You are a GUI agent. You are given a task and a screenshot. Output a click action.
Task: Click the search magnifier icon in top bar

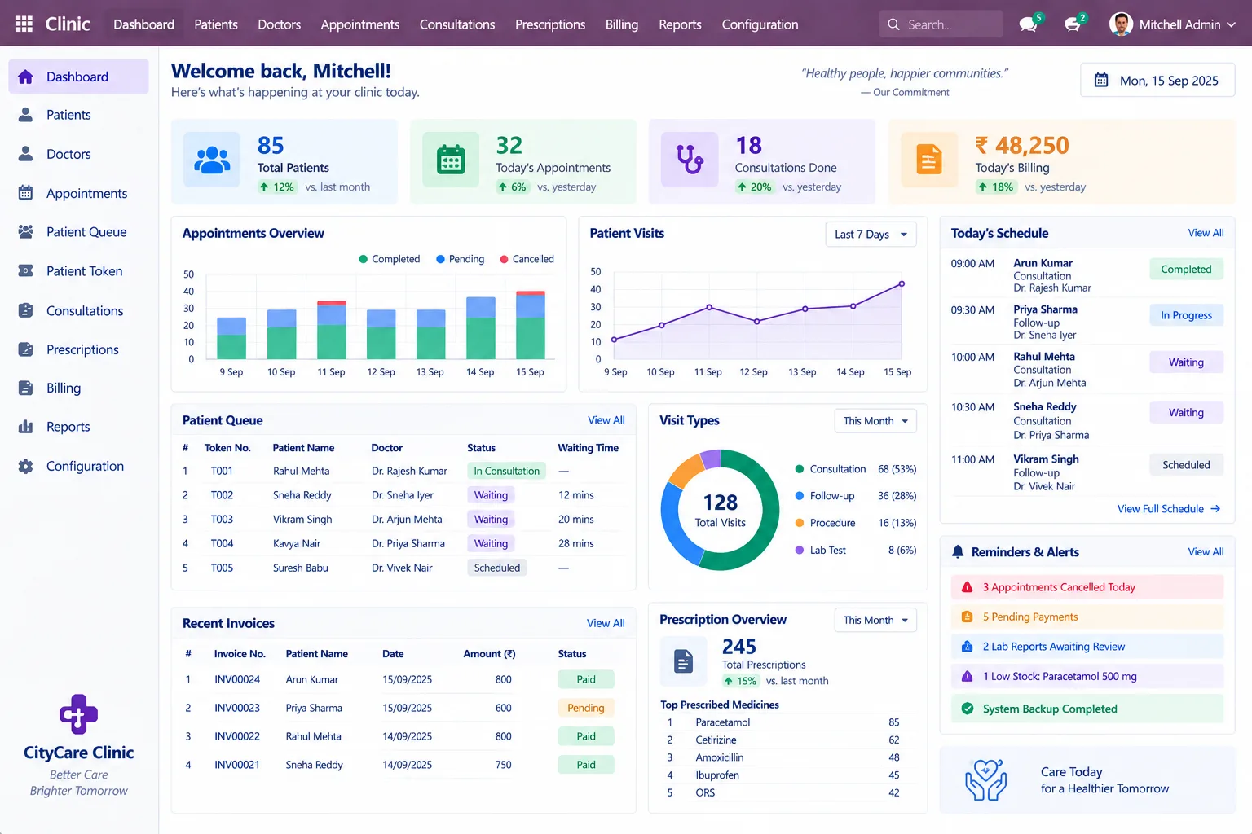click(x=893, y=24)
